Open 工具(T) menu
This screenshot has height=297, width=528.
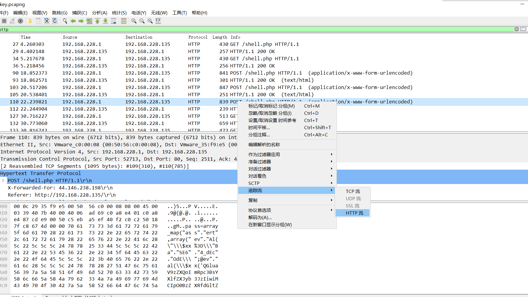179,13
